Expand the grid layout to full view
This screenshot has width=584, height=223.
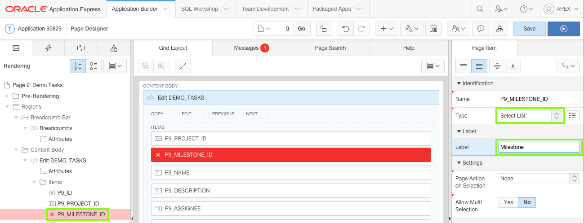(x=183, y=66)
